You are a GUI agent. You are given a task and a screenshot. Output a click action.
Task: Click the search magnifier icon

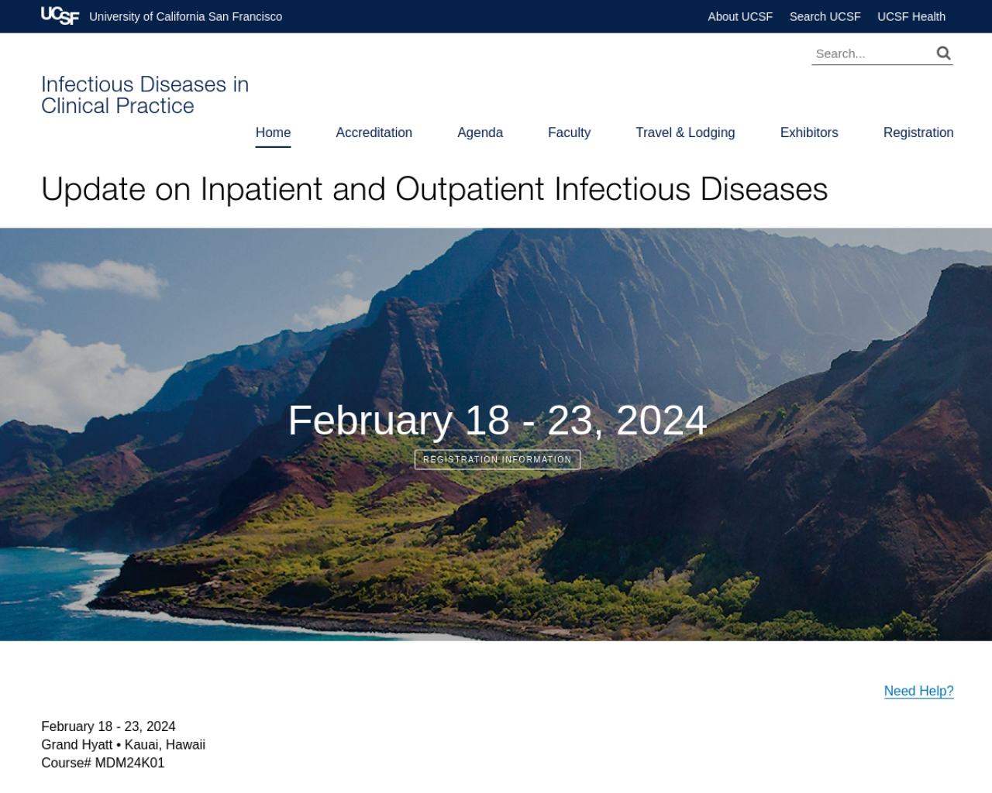(943, 53)
